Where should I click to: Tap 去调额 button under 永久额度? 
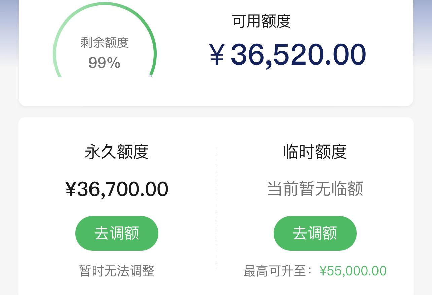click(117, 233)
